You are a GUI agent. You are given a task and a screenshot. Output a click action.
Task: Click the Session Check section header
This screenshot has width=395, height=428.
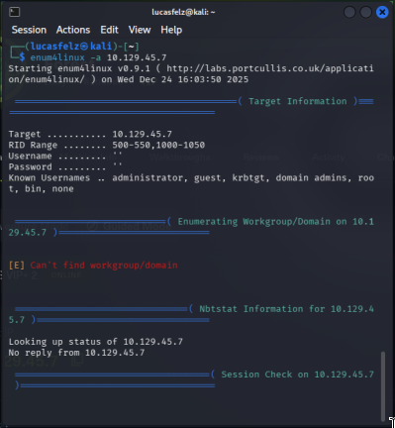click(x=298, y=374)
